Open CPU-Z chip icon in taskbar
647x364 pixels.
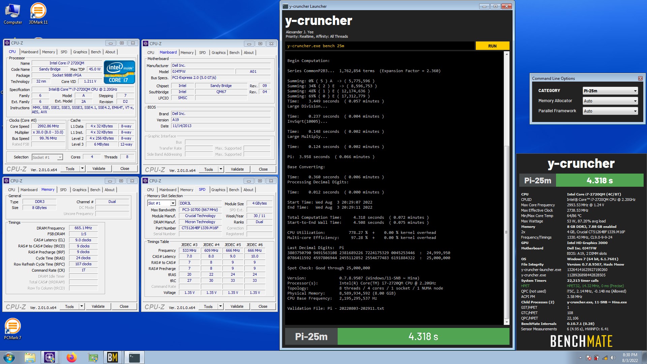pos(50,358)
